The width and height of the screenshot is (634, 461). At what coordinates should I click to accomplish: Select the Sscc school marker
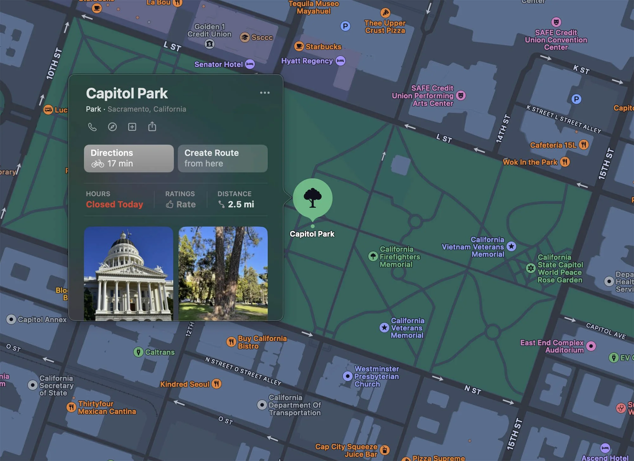245,38
